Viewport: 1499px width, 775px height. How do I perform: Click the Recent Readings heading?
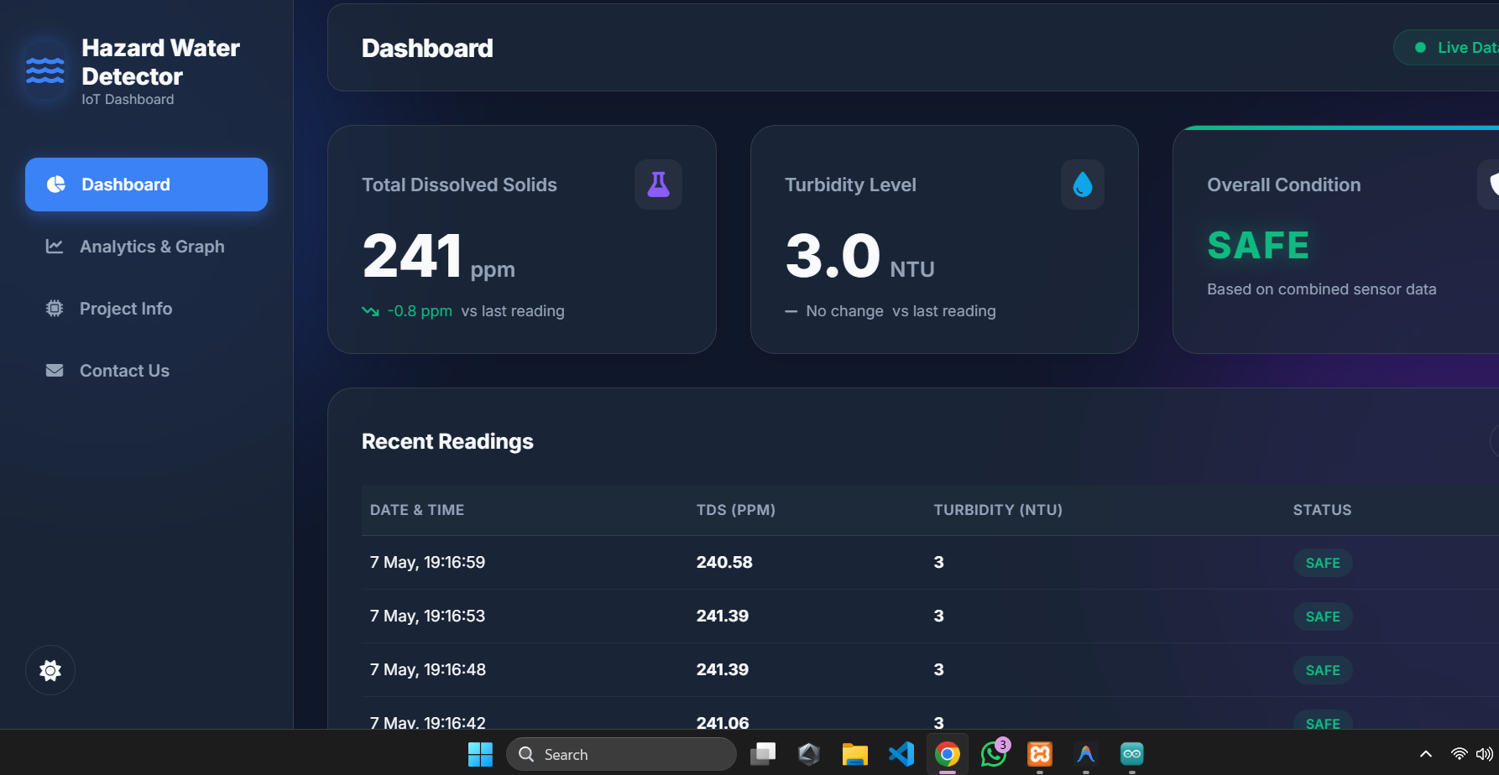[x=447, y=441]
